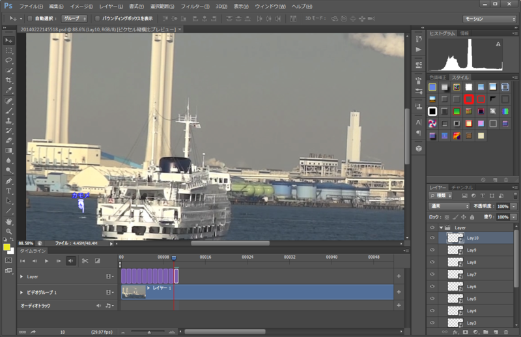Image resolution: width=521 pixels, height=337 pixels.
Task: Open the イメージ menu
Action: (x=81, y=7)
